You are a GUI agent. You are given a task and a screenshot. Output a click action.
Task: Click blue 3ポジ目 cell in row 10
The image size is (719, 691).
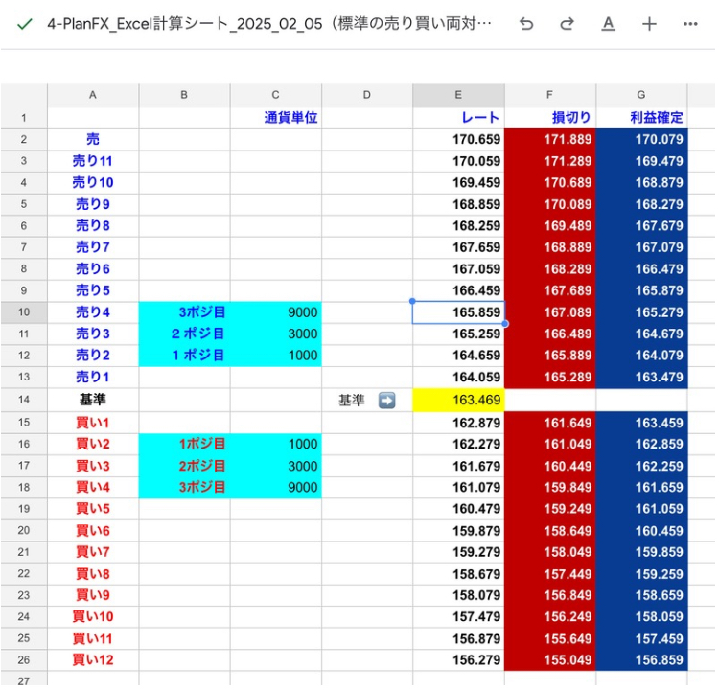[x=184, y=312]
